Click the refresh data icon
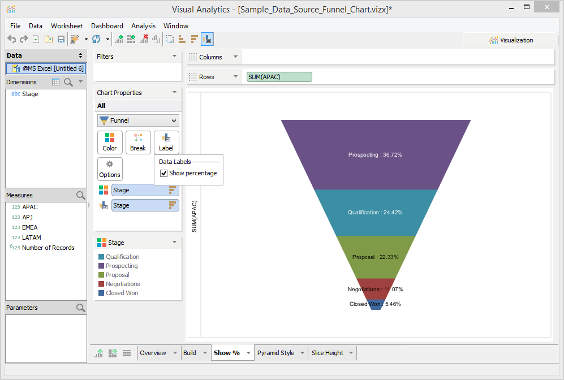The height and width of the screenshot is (380, 564). click(x=96, y=39)
